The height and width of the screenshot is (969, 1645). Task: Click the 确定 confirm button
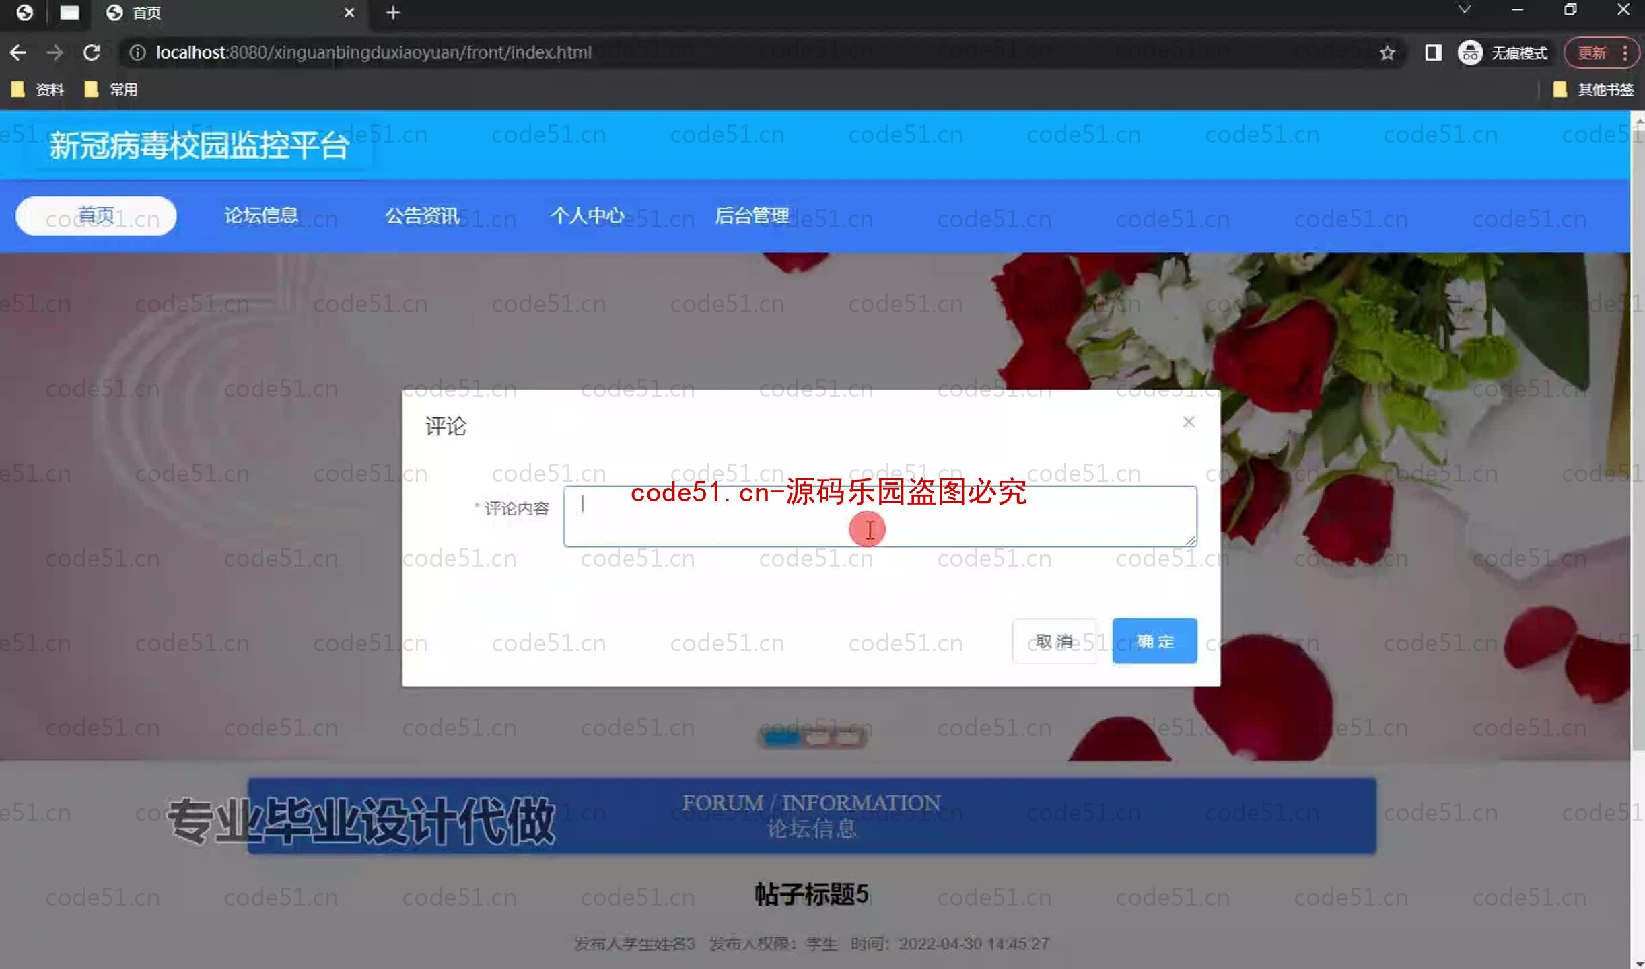[x=1154, y=640]
